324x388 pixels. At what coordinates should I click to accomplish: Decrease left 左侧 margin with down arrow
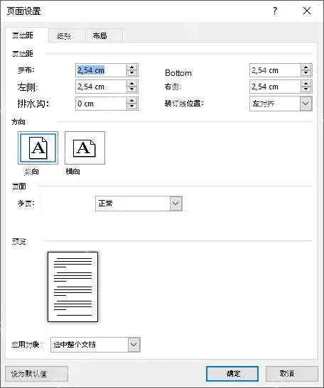click(132, 89)
